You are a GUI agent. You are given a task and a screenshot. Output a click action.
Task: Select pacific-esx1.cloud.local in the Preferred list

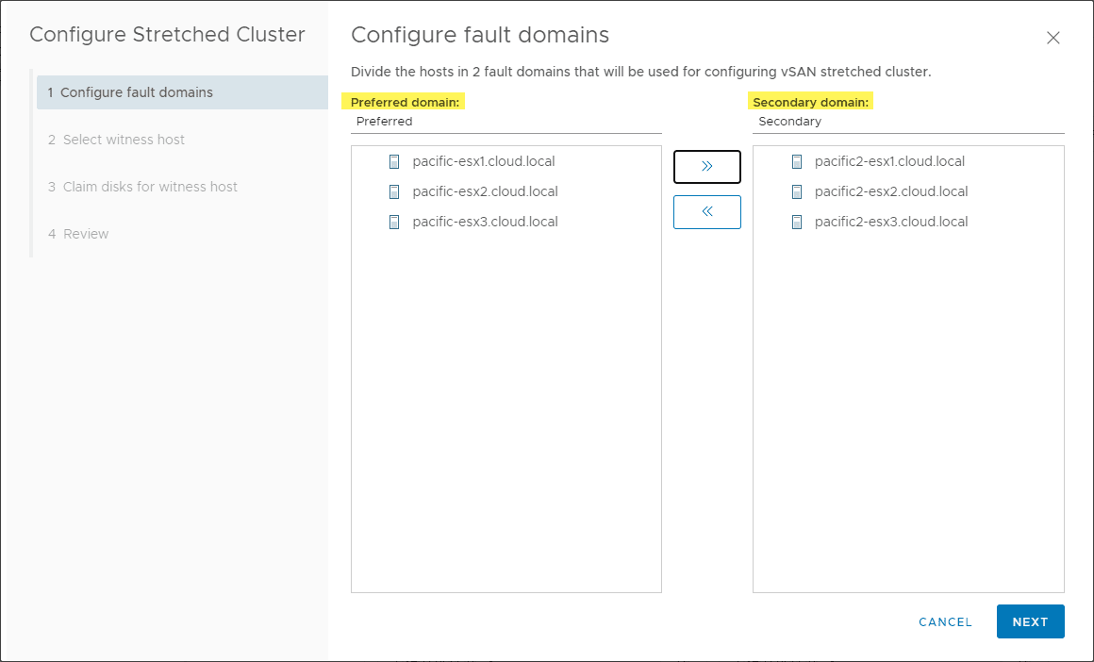tap(484, 161)
